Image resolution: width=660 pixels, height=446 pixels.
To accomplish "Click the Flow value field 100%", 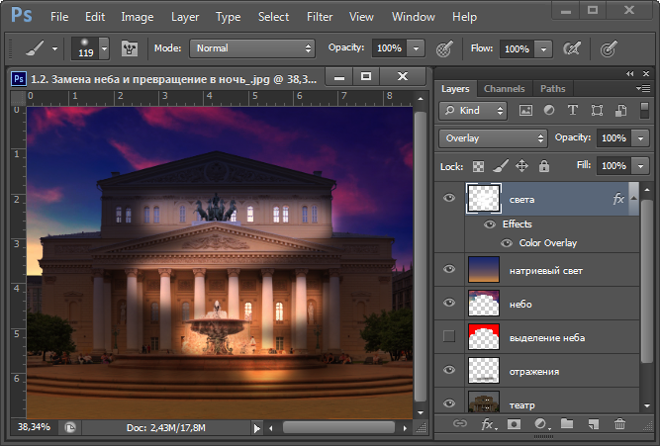I will click(x=517, y=48).
